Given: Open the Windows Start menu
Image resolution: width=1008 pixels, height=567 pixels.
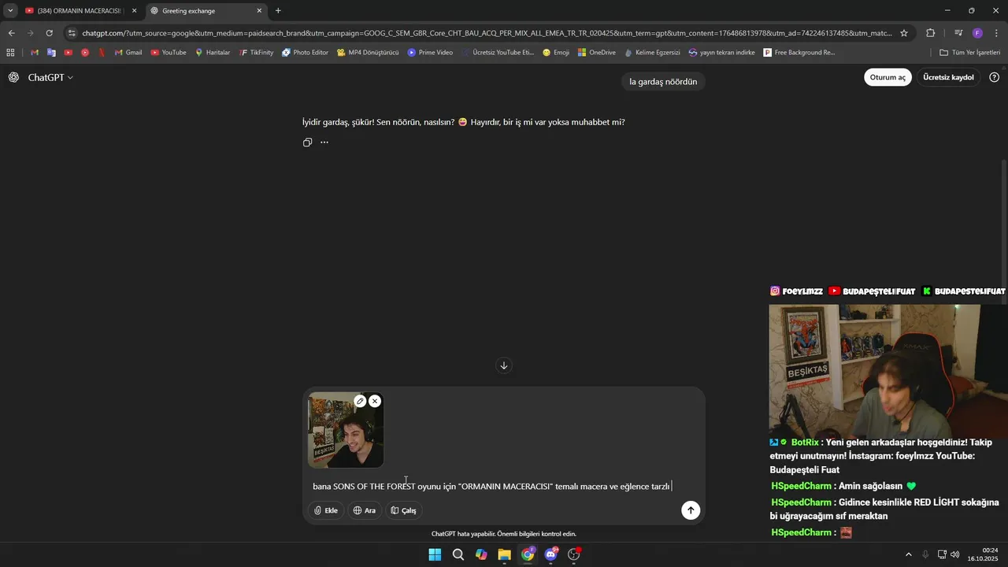Looking at the screenshot, I should click(435, 554).
